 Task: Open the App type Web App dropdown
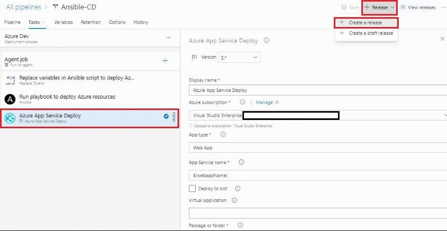pyautogui.click(x=318, y=148)
